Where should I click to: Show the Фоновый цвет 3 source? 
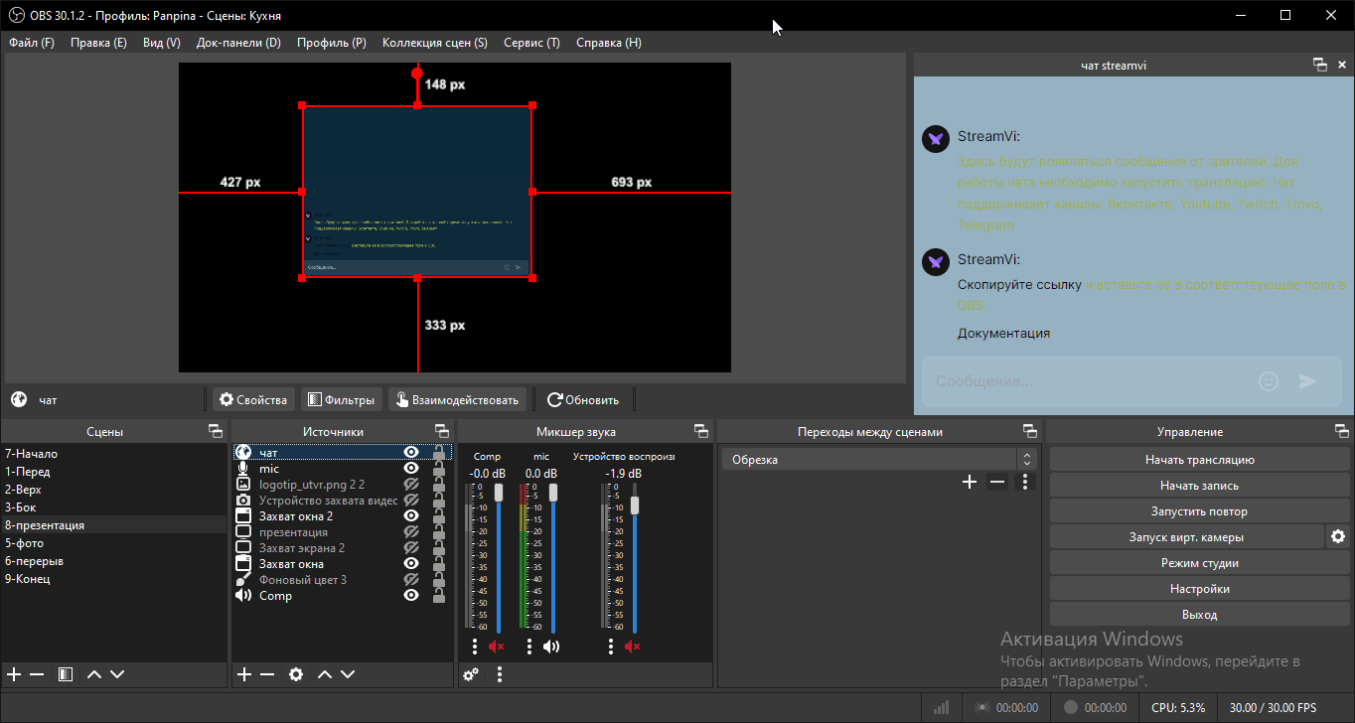pyautogui.click(x=411, y=580)
